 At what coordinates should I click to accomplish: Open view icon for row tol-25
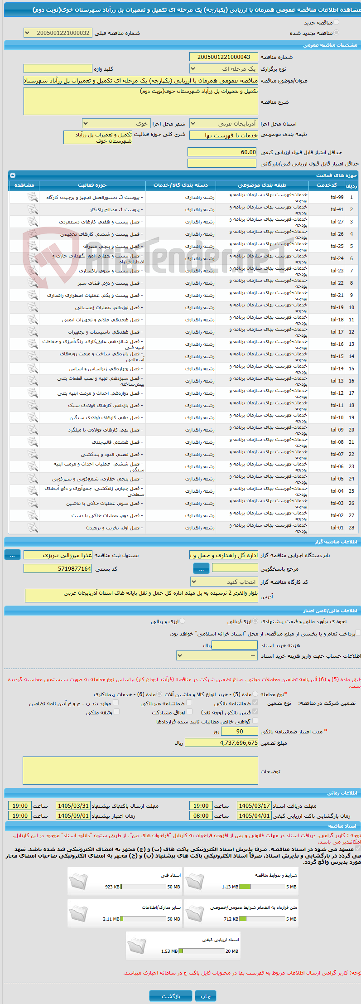point(33,246)
